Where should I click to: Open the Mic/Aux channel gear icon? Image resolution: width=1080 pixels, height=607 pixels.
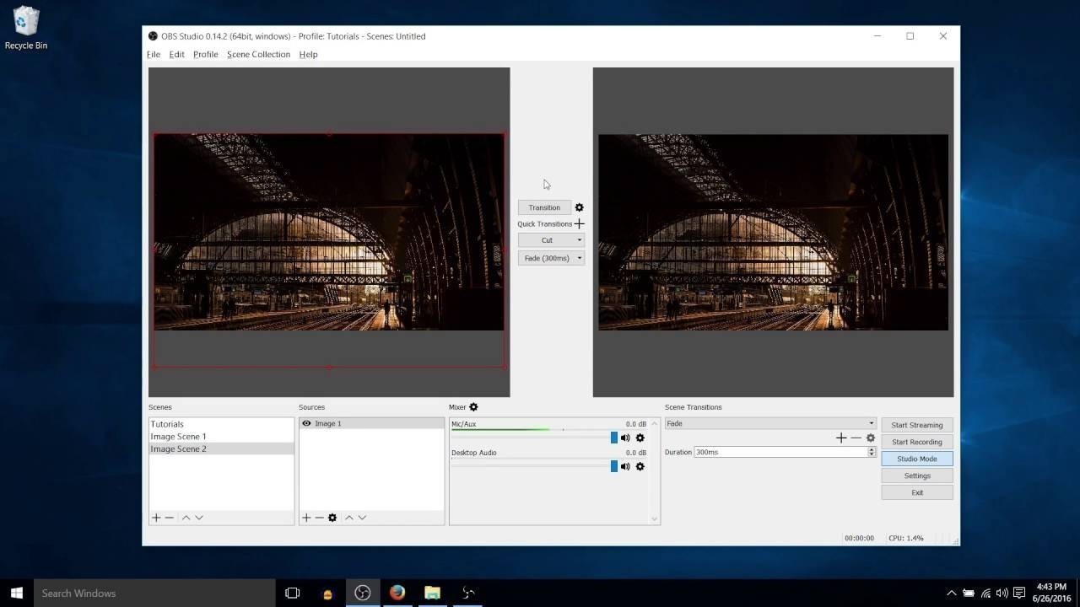click(x=640, y=438)
